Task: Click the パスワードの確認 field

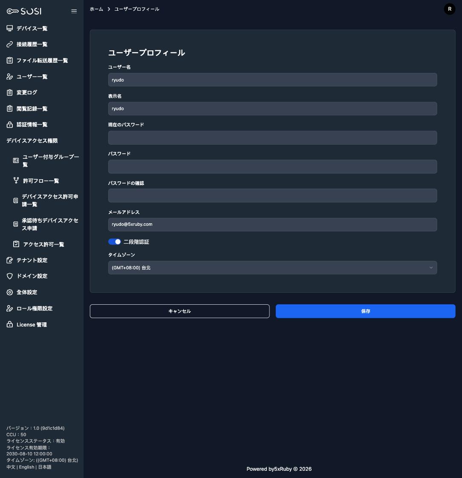Action: click(272, 195)
